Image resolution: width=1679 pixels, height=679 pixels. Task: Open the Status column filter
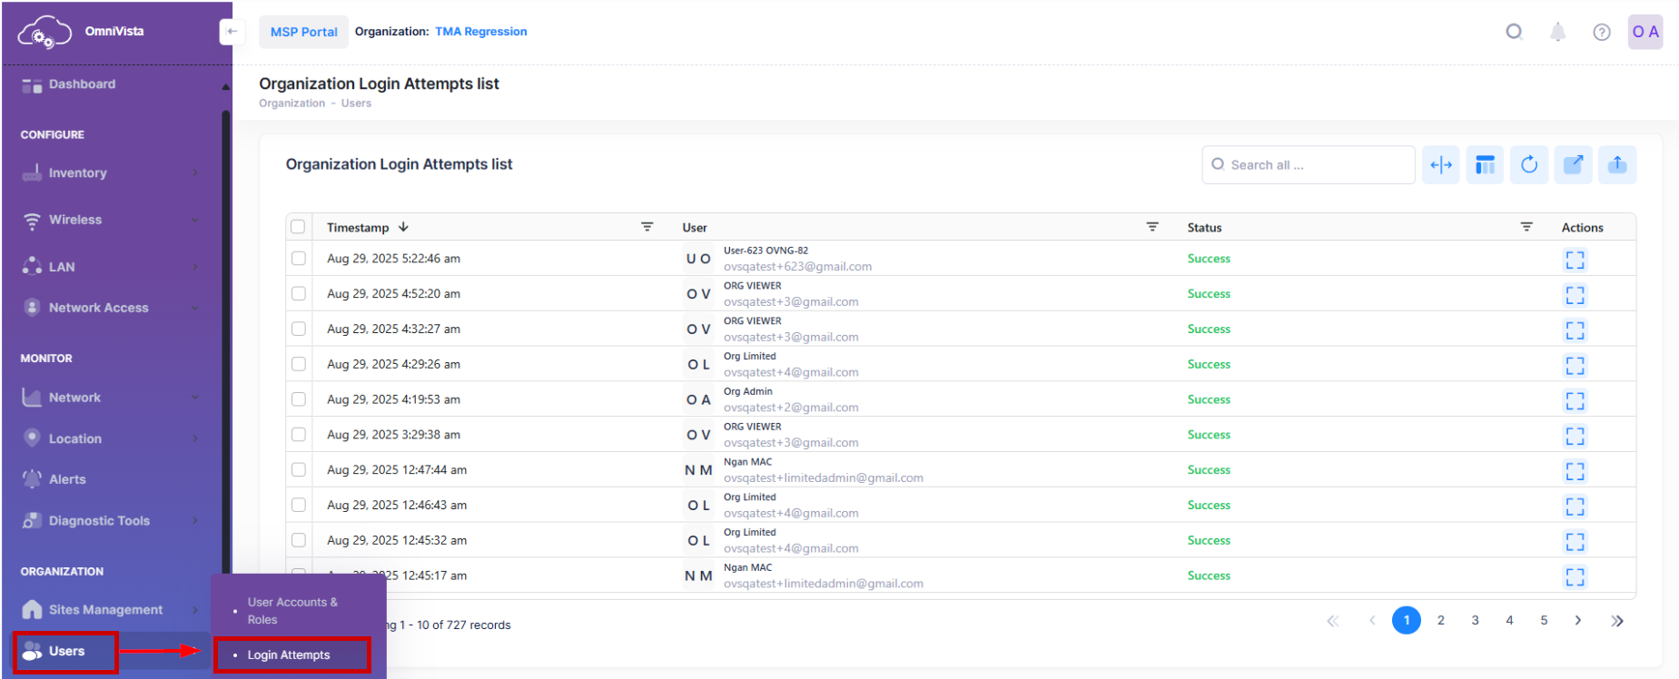1526,227
